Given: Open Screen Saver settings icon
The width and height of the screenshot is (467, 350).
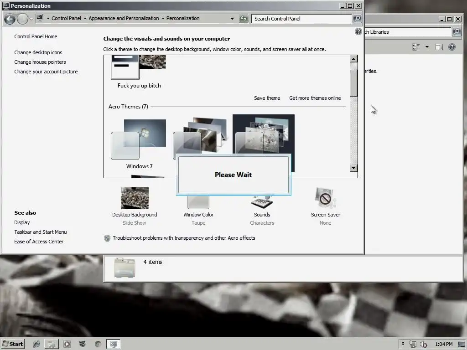Looking at the screenshot, I should point(325,198).
